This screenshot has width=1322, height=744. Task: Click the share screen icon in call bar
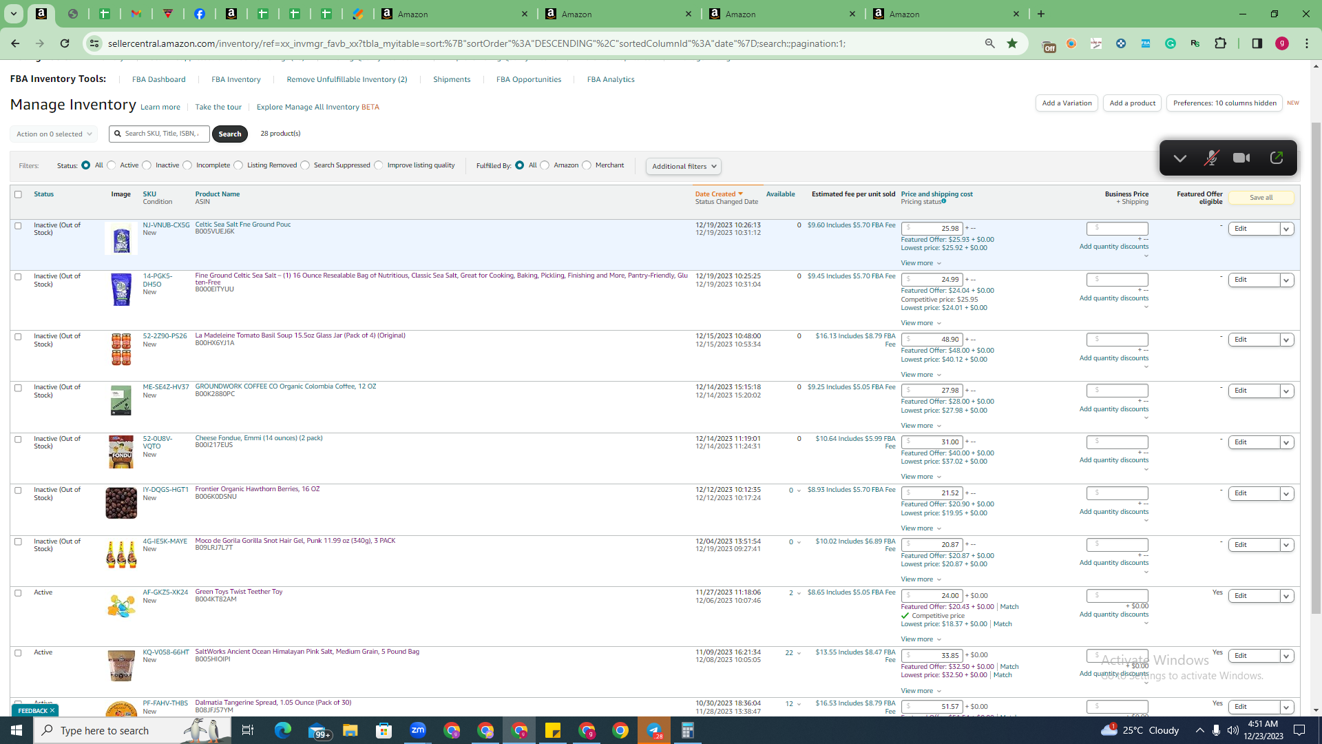pyautogui.click(x=1276, y=158)
